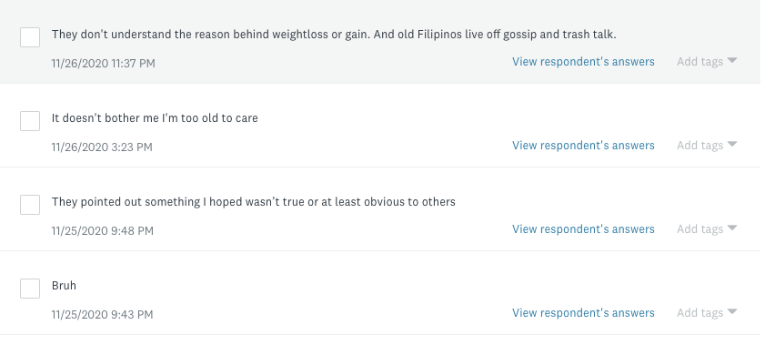Screen dimensions: 765x355
Task: Select checkbox beside "too old to care" response
Action: click(x=30, y=121)
